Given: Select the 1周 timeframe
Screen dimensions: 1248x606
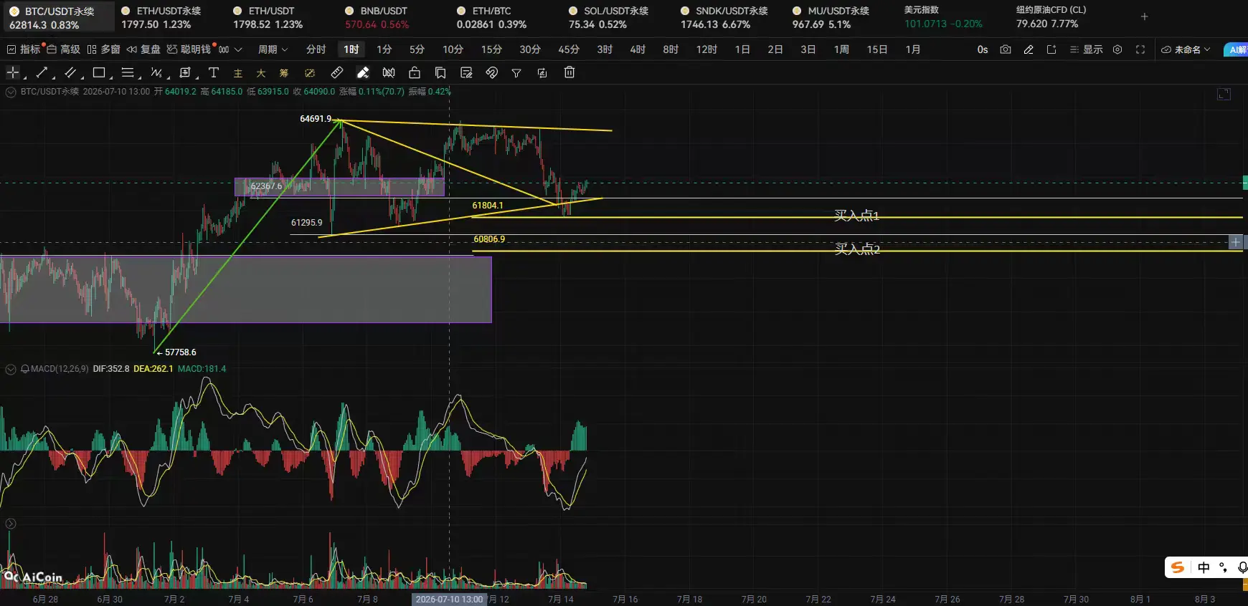Looking at the screenshot, I should [x=841, y=49].
